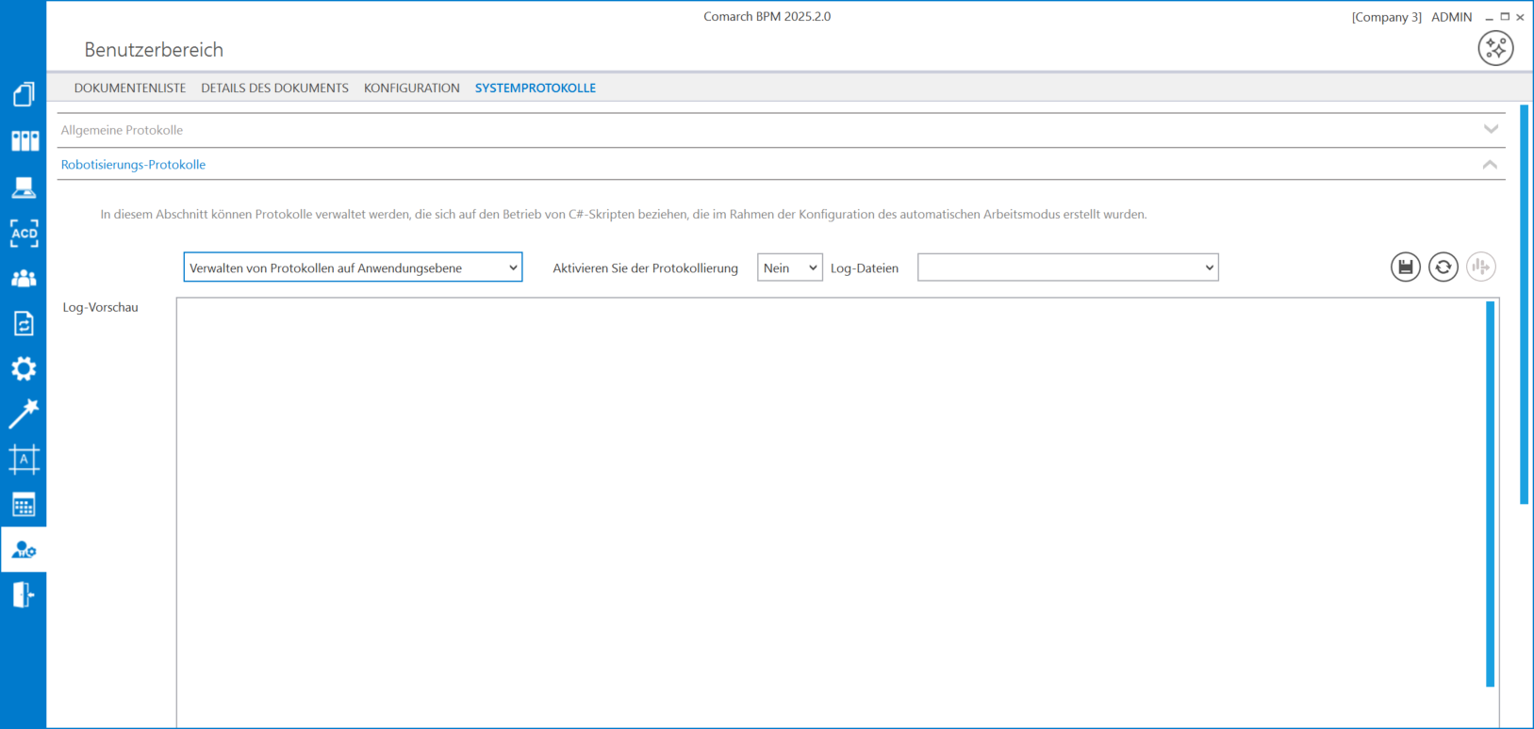
Task: Open the users group sidebar icon
Action: click(24, 278)
